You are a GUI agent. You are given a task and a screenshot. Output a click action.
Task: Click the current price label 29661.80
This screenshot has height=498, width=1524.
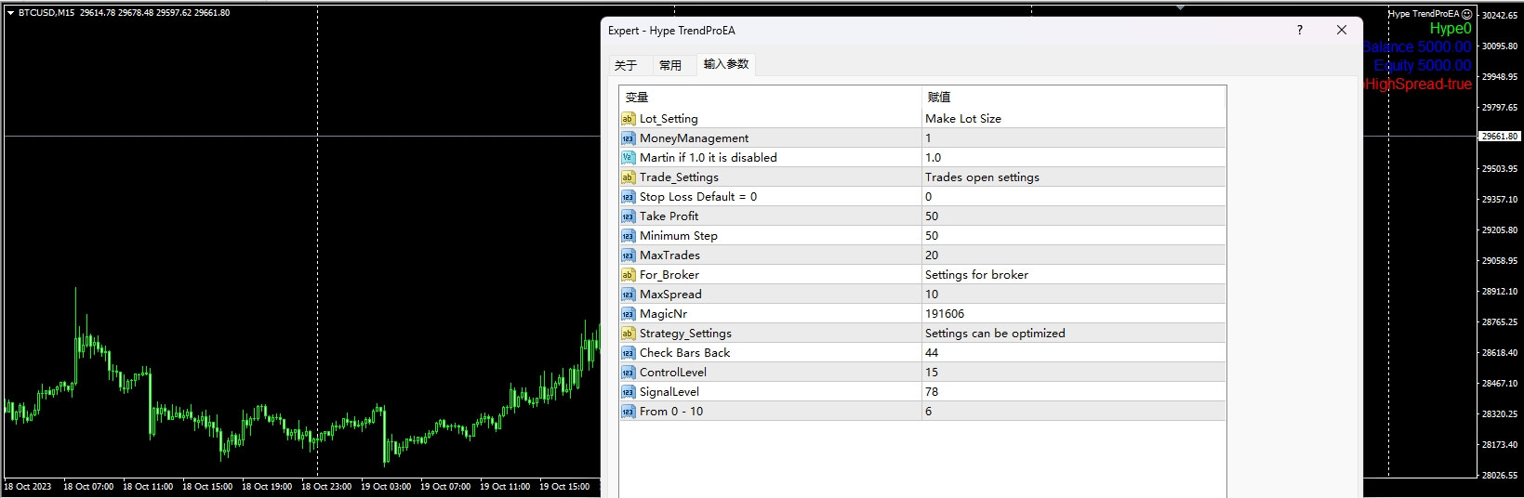(1499, 137)
